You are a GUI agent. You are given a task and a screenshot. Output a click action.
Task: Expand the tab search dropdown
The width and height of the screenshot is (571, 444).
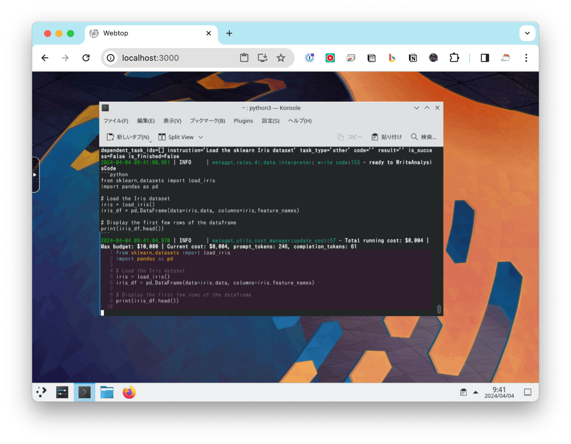527,33
